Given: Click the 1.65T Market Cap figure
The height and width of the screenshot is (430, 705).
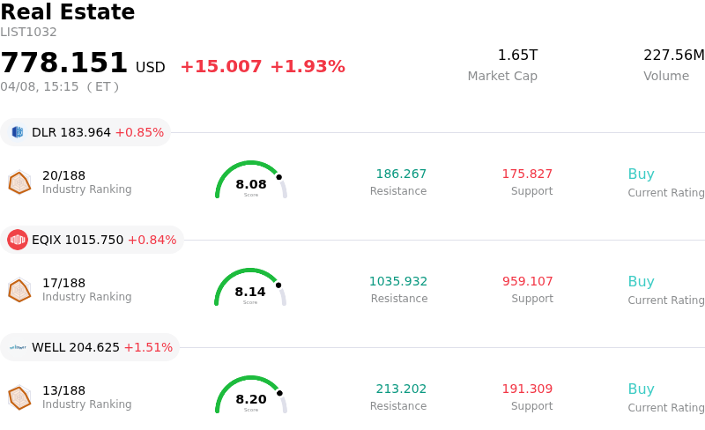Looking at the screenshot, I should click(x=517, y=56).
